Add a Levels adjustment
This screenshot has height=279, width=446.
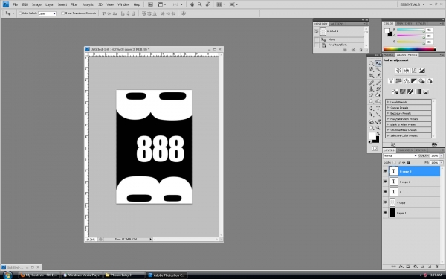[406, 71]
